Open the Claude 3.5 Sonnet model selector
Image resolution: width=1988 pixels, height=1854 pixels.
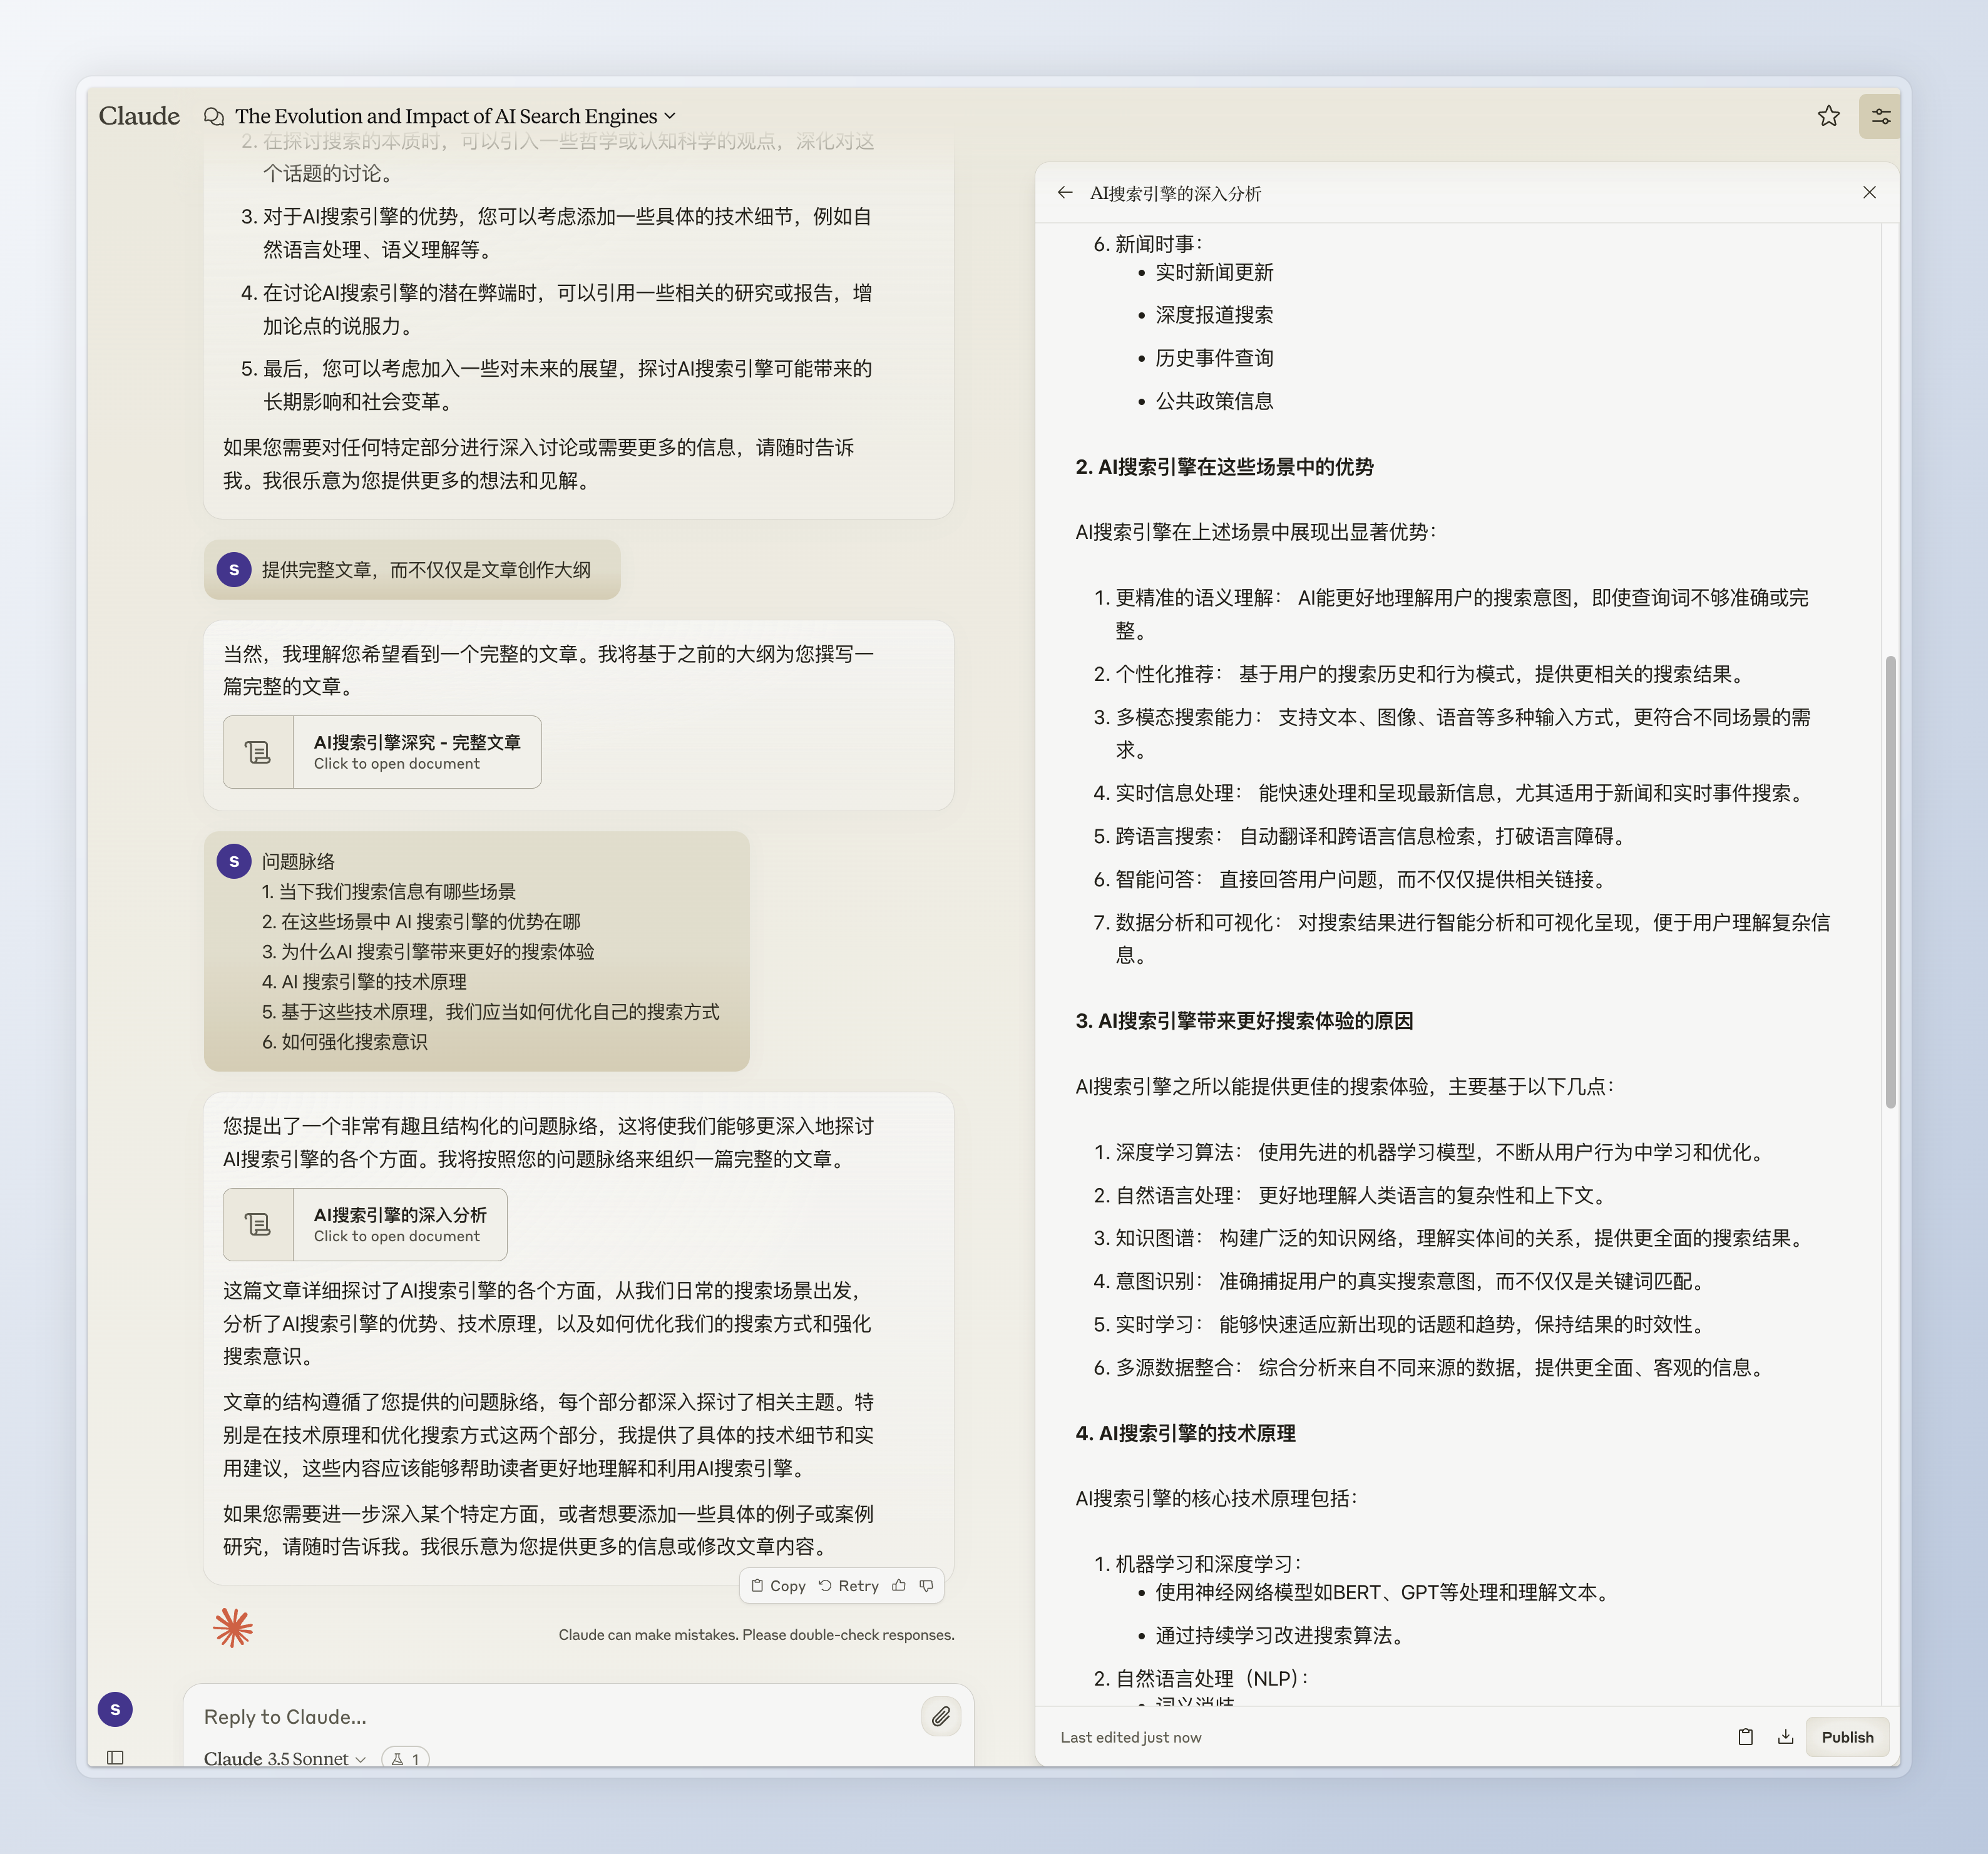tap(285, 1758)
